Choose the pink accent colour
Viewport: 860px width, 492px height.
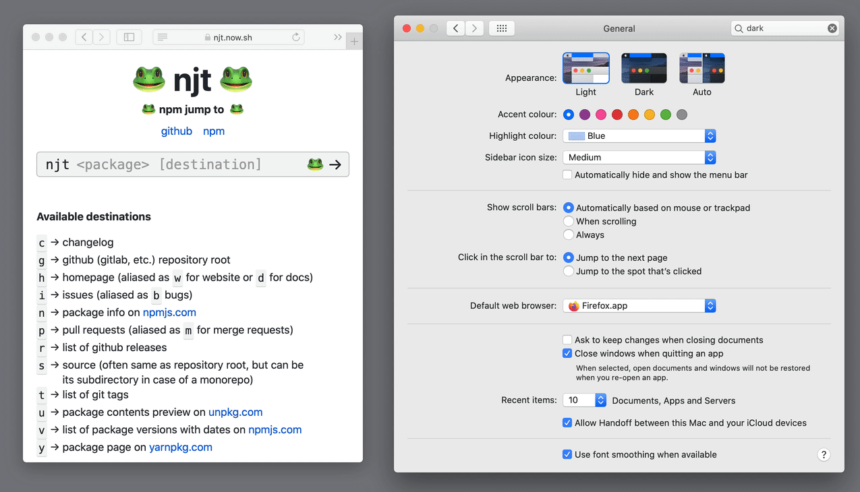tap(601, 115)
